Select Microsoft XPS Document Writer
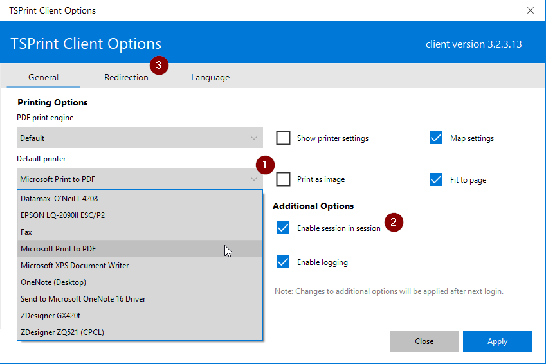Screen dimensions: 546x364 pos(140,266)
